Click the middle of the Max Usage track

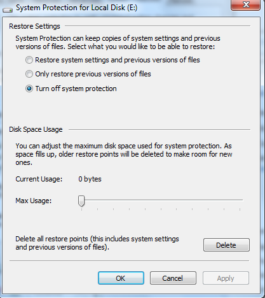[161, 200]
